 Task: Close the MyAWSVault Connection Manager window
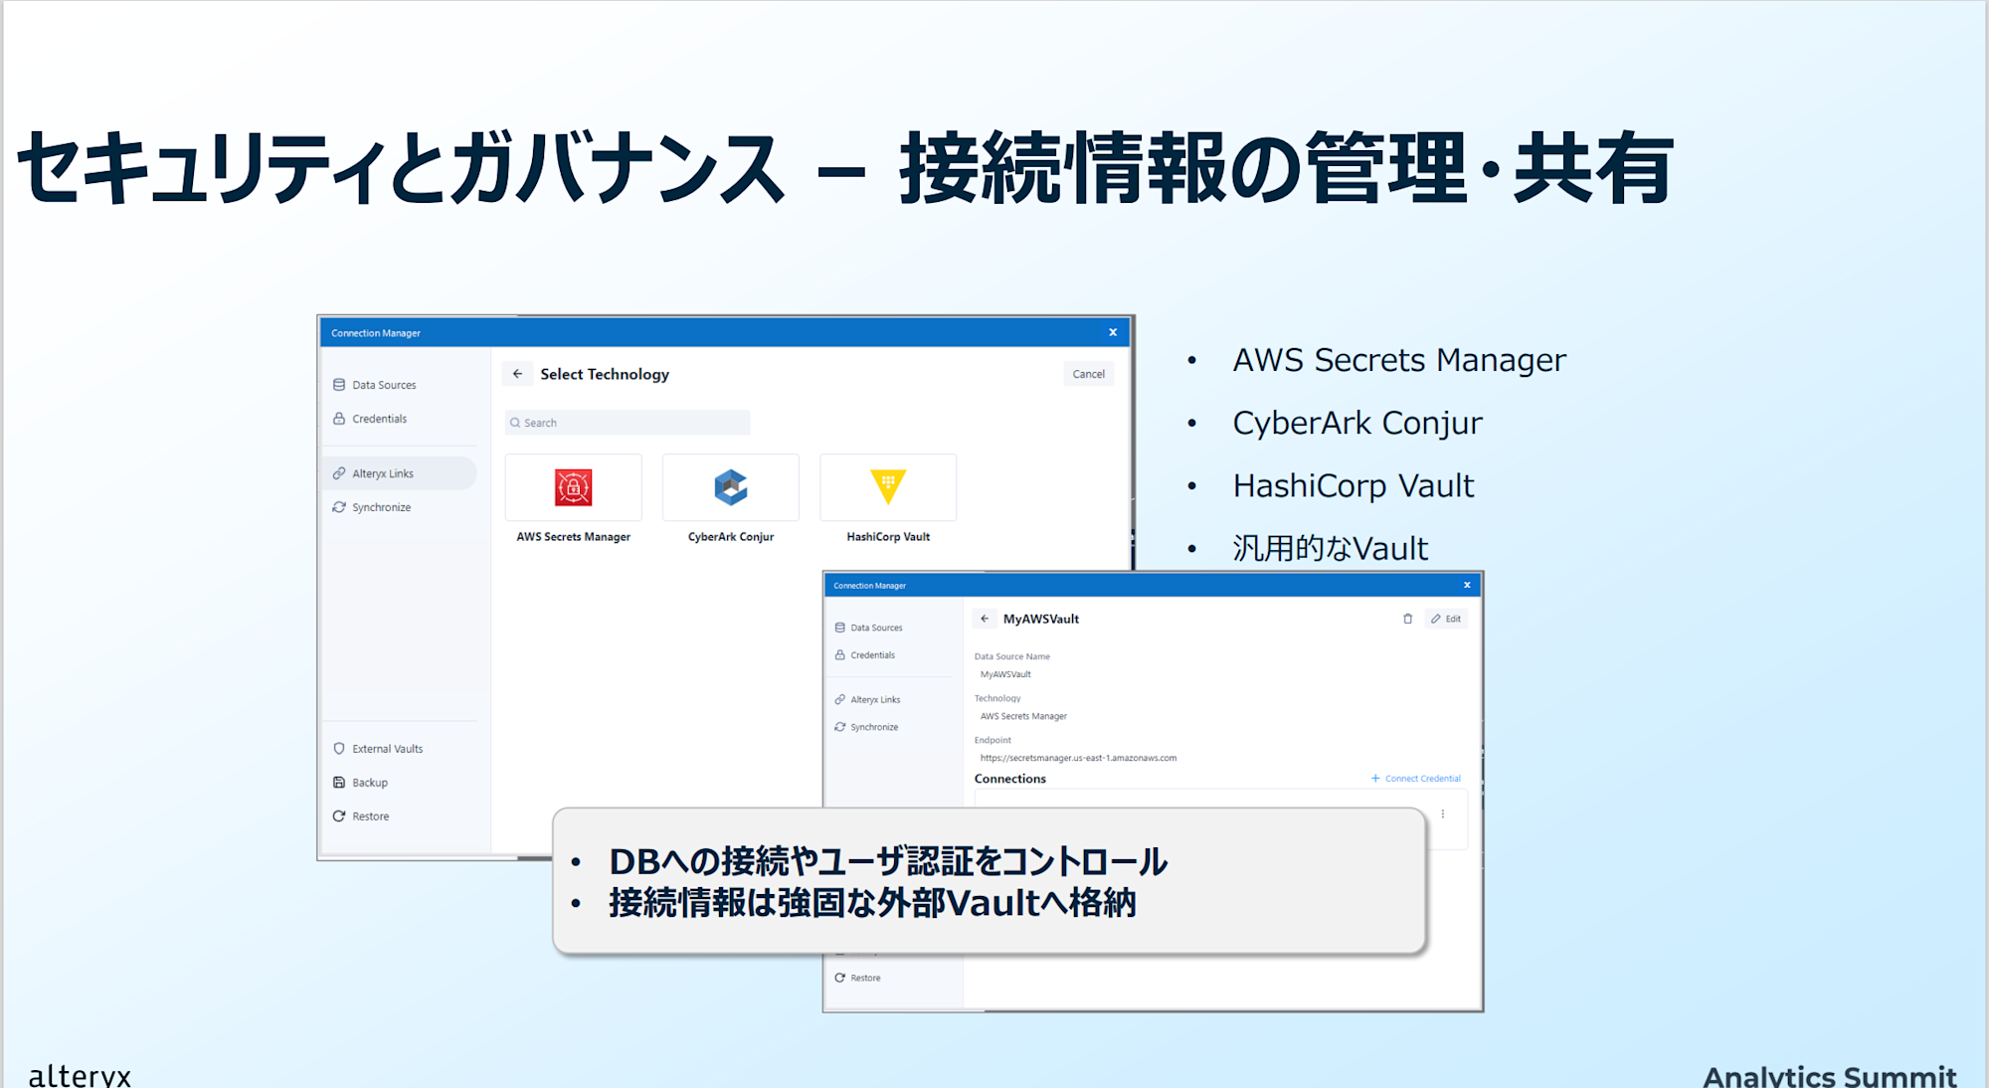pyautogui.click(x=1467, y=585)
